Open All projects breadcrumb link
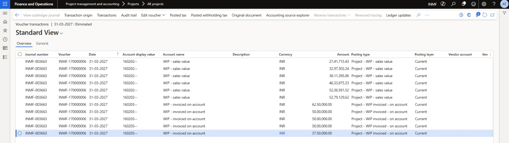 tap(155, 4)
